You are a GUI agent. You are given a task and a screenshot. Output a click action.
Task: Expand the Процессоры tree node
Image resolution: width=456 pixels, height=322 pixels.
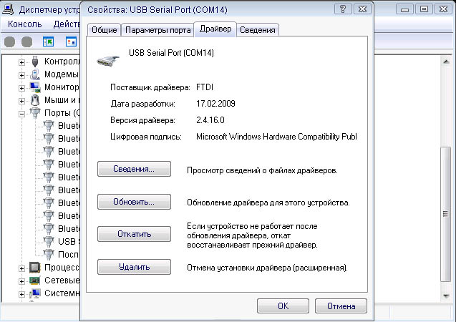pos(22,268)
